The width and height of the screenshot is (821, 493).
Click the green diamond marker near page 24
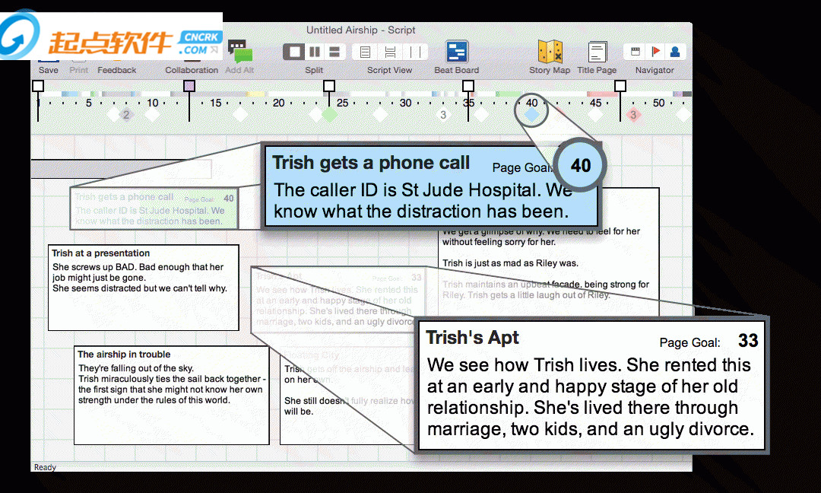(x=329, y=115)
